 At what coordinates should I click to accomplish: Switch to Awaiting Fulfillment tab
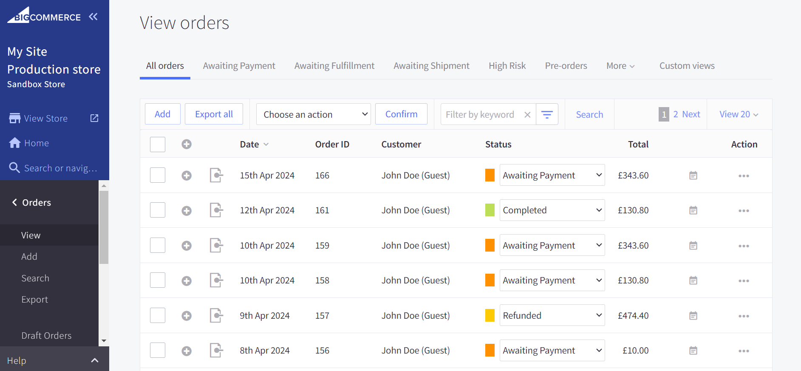334,66
